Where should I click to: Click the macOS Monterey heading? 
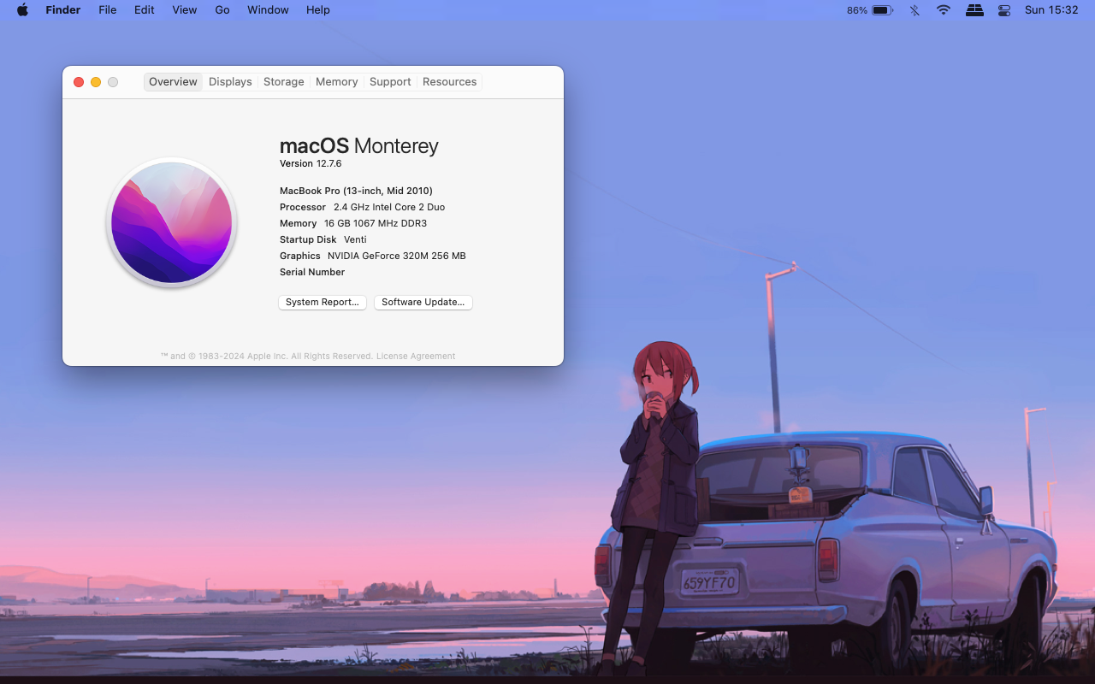[x=359, y=146]
